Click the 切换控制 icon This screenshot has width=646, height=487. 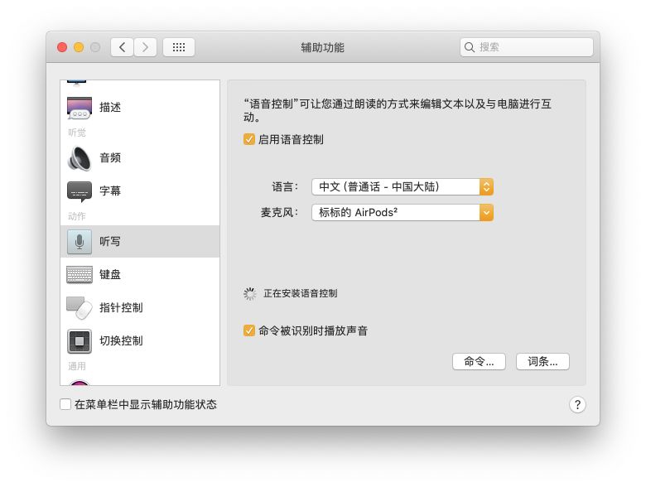click(80, 341)
